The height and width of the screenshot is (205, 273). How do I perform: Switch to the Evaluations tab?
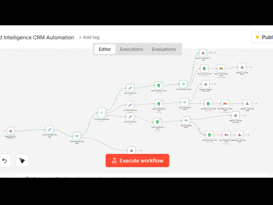click(x=164, y=49)
